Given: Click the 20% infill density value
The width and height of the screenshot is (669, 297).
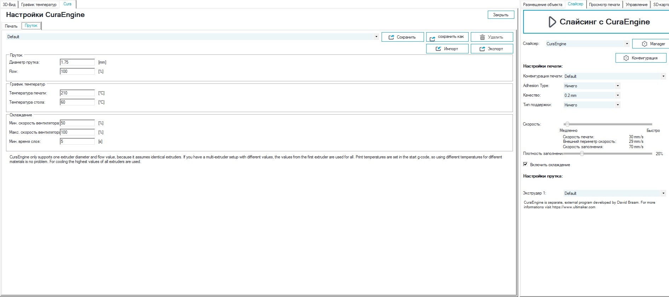Looking at the screenshot, I should click(659, 154).
